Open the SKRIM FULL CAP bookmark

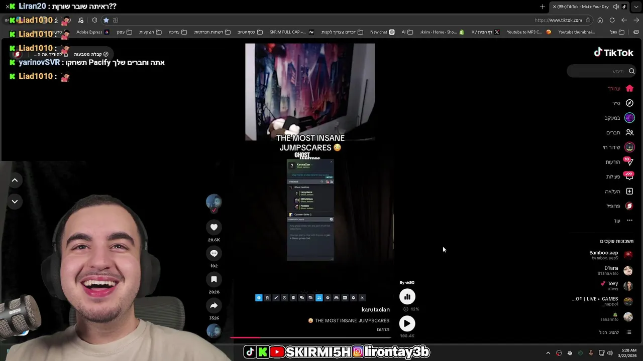point(292,32)
